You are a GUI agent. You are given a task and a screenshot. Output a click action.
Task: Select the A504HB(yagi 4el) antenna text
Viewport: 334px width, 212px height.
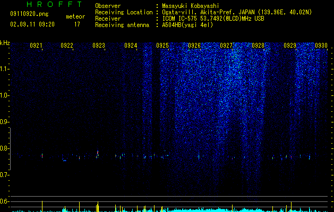click(x=187, y=25)
